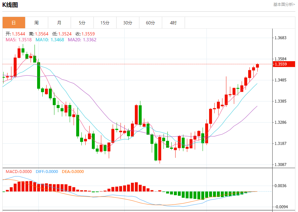Click the 0.0036 MACD axis label
Screen dimensions: 298x212
[280, 186]
